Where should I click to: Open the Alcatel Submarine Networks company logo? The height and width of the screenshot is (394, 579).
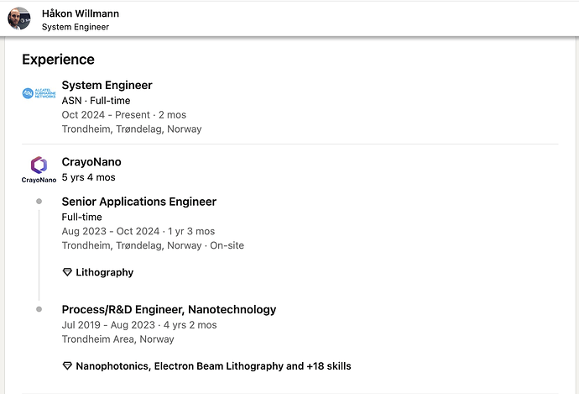pos(39,93)
